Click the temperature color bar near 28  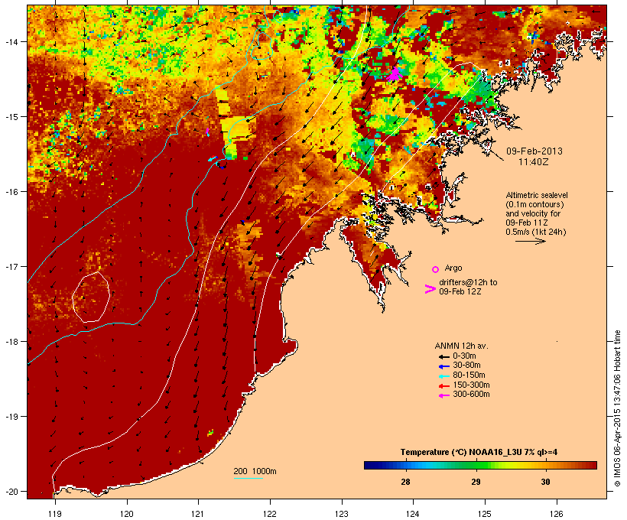pos(405,465)
